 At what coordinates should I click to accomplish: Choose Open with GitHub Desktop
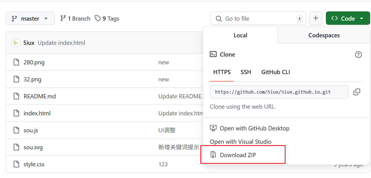point(249,128)
